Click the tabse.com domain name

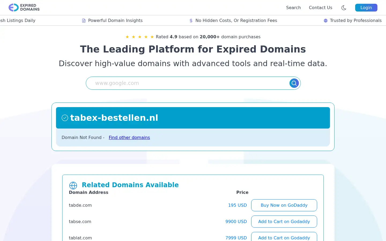80,221
